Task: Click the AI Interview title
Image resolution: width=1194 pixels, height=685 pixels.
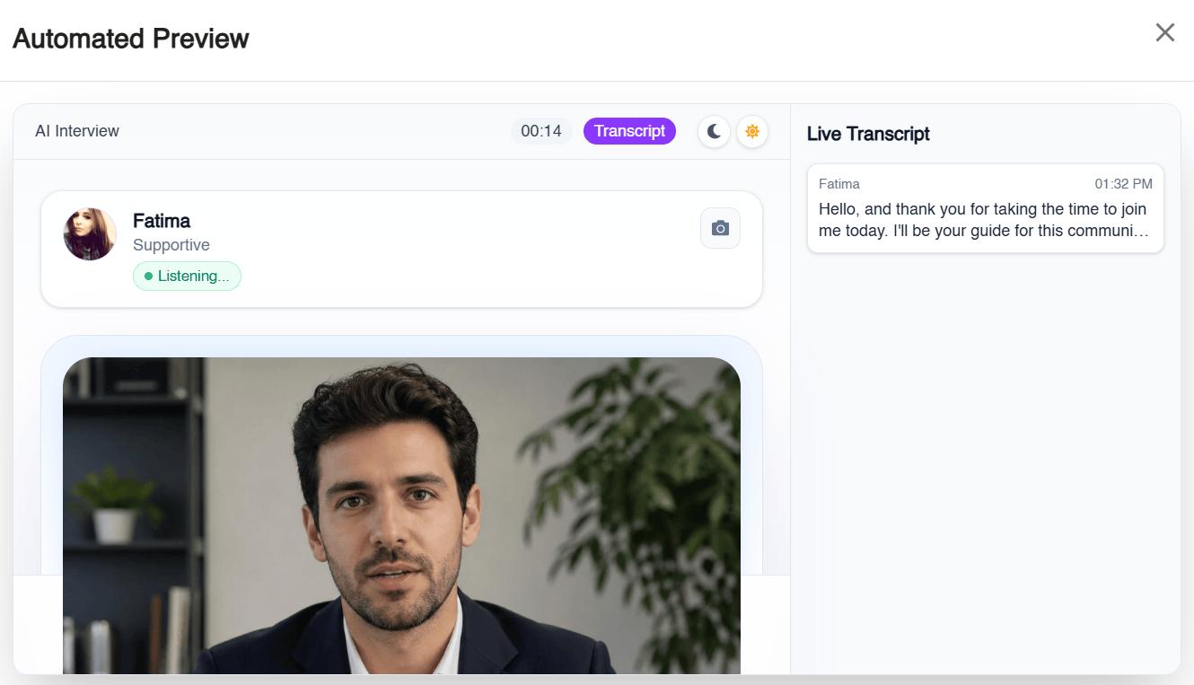Action: pos(77,131)
